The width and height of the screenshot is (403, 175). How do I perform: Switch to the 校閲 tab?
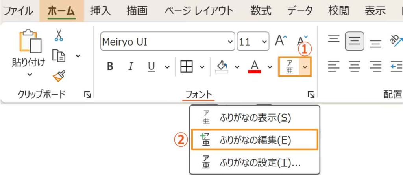tap(339, 11)
